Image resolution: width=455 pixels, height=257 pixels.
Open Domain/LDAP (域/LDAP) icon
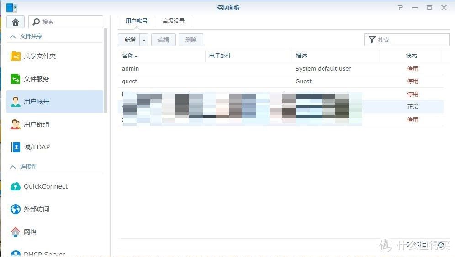[16, 147]
